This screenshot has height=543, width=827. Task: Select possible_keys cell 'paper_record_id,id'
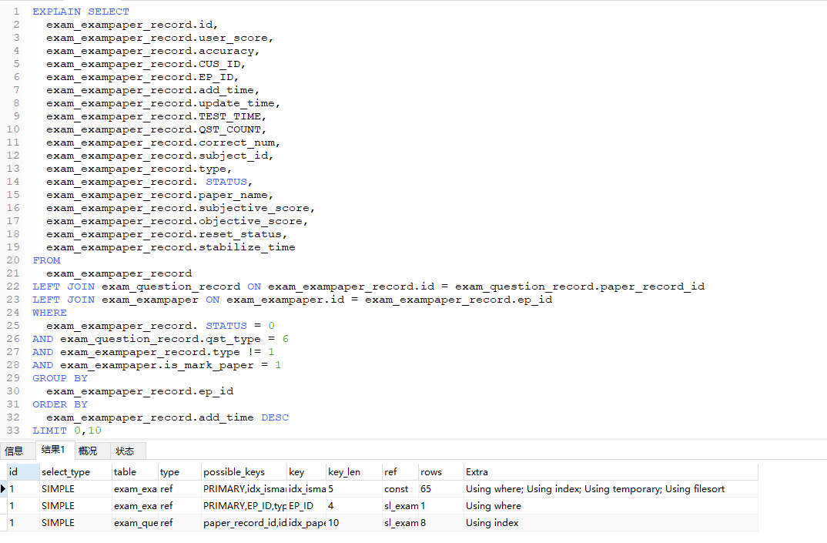click(x=244, y=522)
